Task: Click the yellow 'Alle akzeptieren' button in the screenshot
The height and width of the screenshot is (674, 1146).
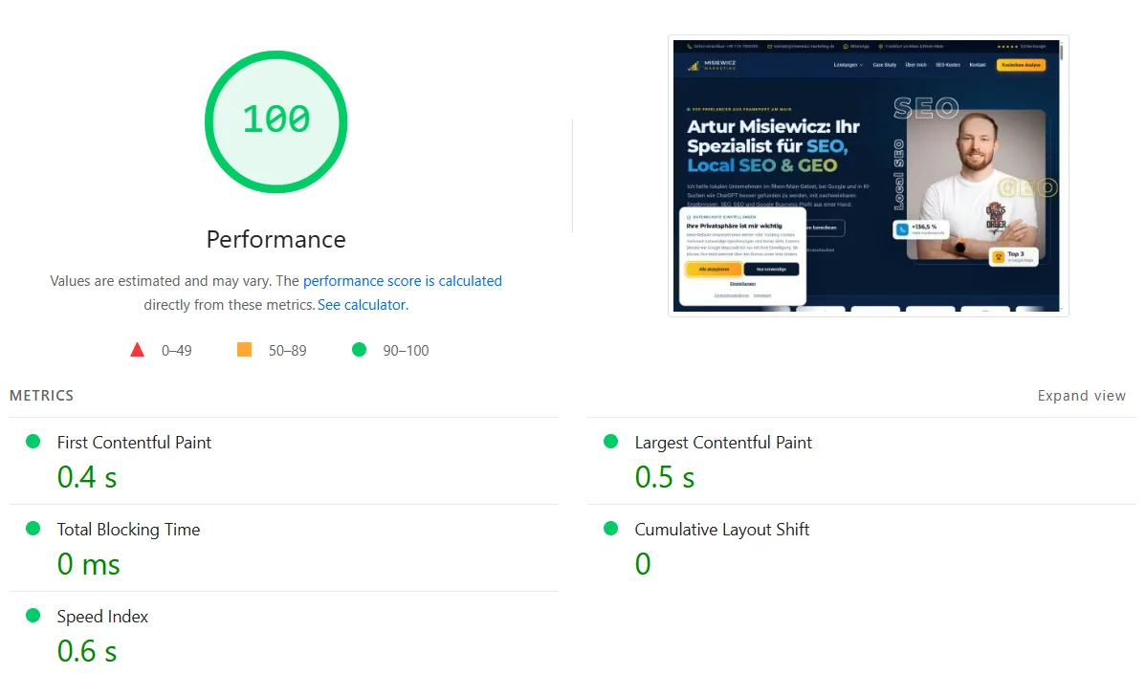Action: point(714,270)
